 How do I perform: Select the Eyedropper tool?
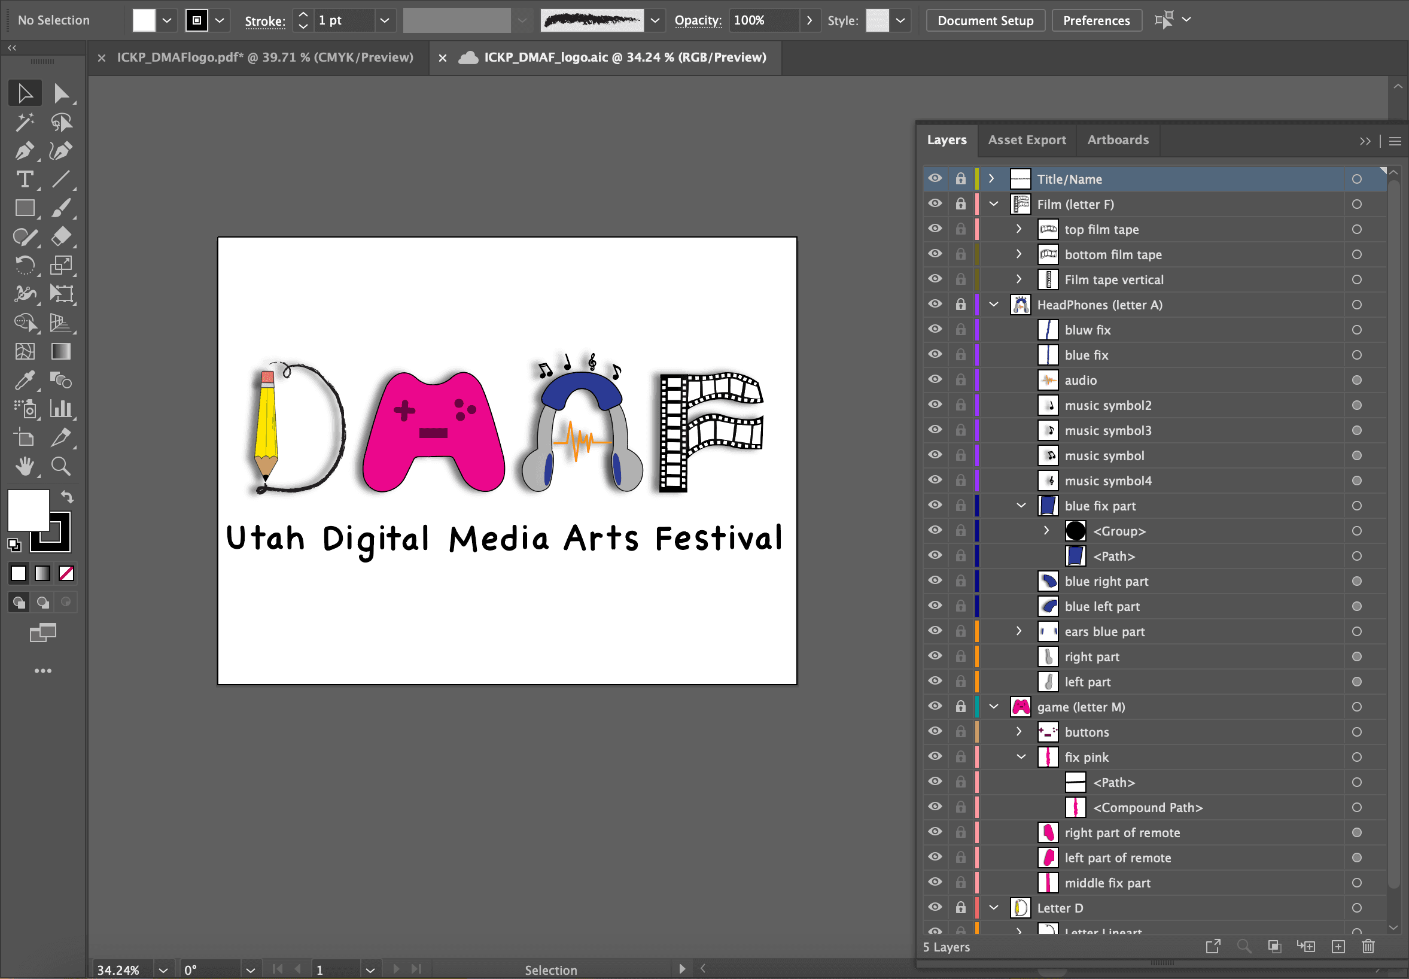[x=25, y=381]
